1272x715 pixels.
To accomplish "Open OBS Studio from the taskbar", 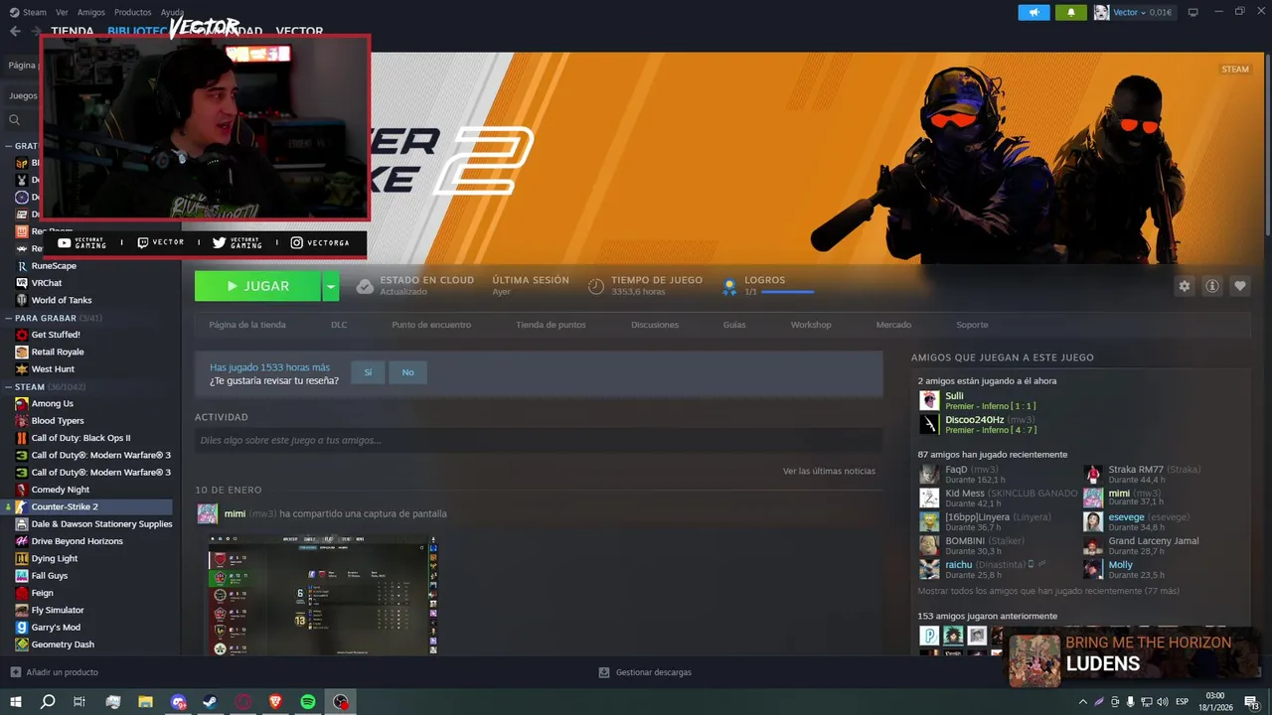I will (x=341, y=702).
